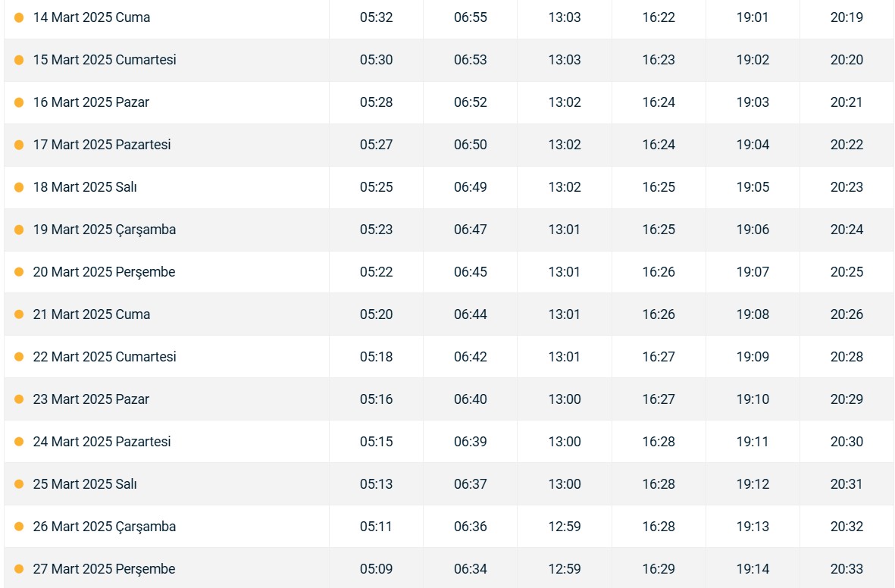
Task: Select the 16:29 time on 27 Mart row
Action: [x=658, y=569]
